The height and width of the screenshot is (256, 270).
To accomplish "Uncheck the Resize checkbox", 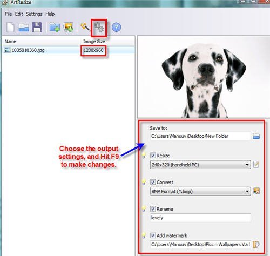I will [x=153, y=156].
